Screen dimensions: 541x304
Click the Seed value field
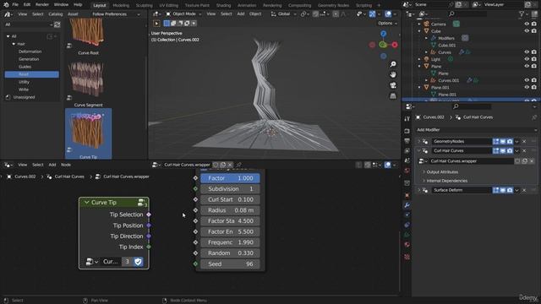[x=230, y=264]
